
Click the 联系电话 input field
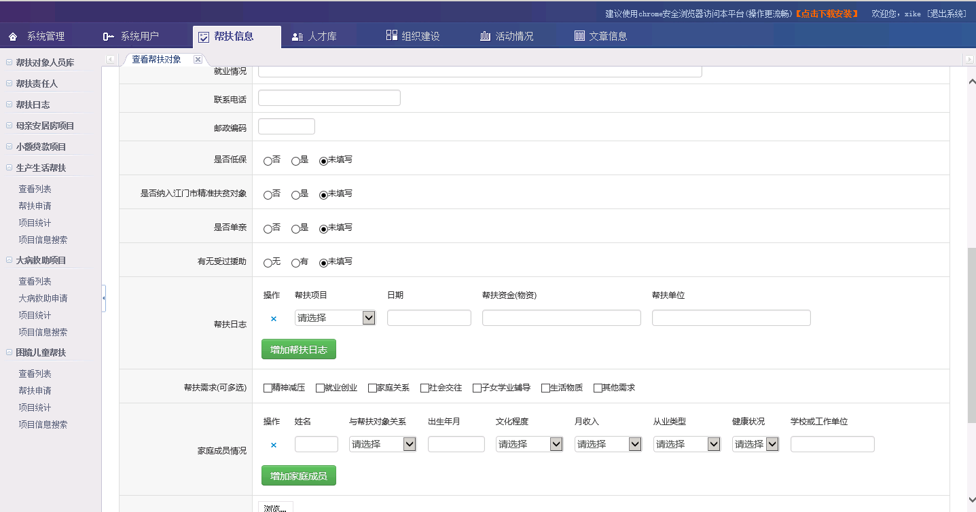[329, 98]
